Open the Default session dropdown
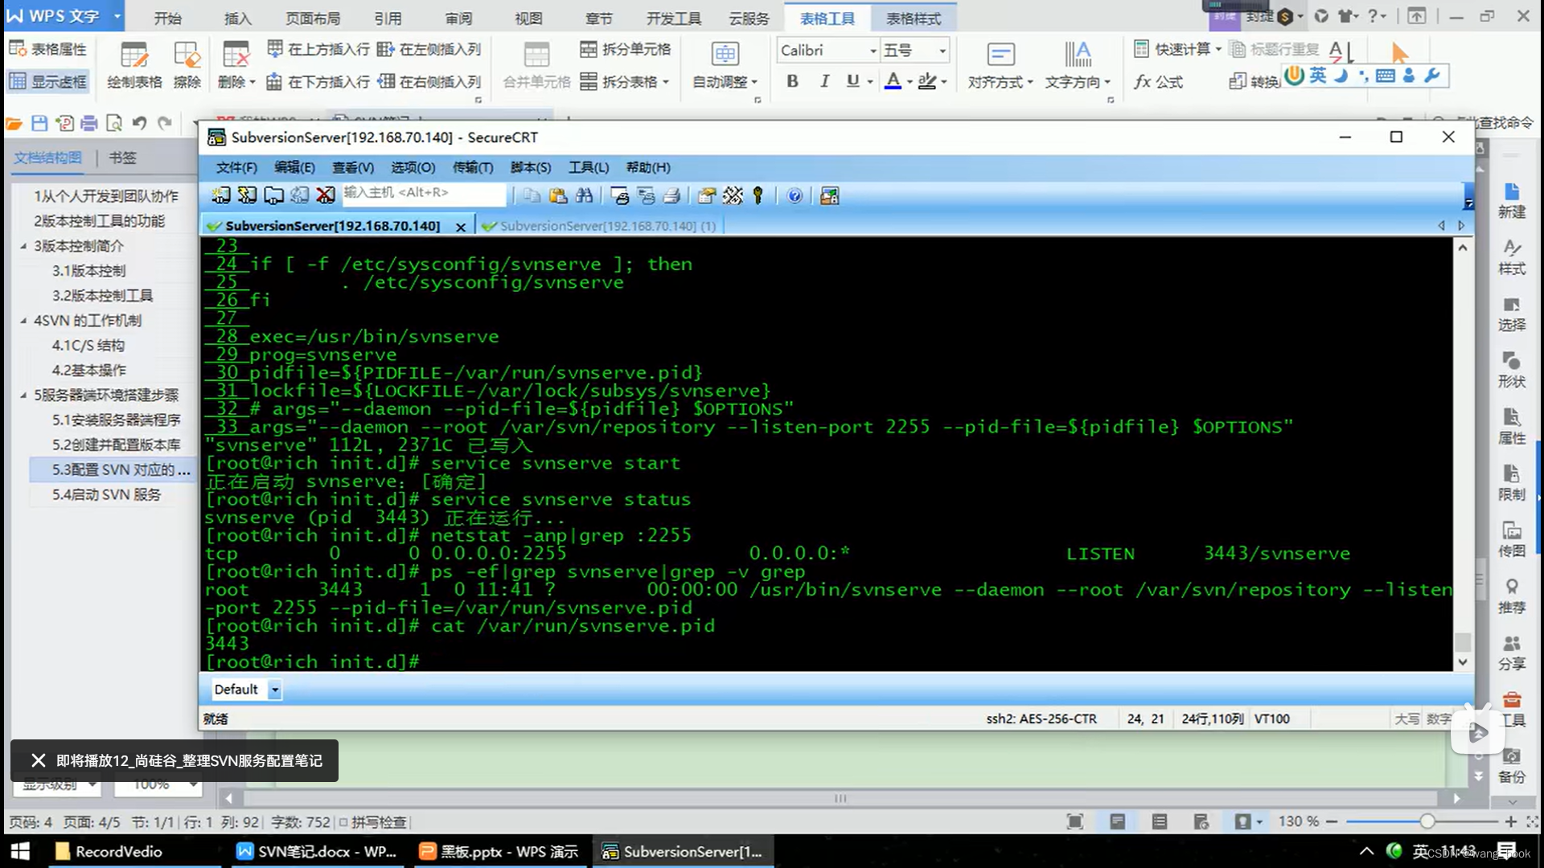Screen dimensions: 1544x868 [x=274, y=690]
